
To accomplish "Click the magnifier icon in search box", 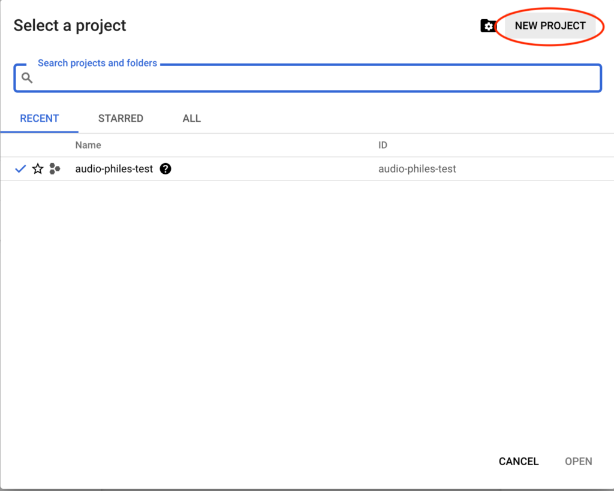I will coord(27,78).
